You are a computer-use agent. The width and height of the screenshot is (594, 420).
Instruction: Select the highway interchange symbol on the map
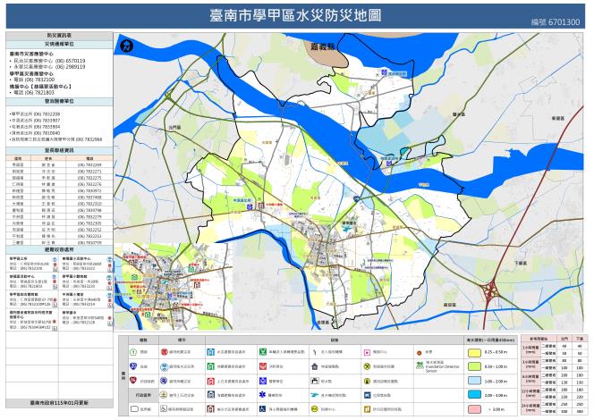pos(491,290)
